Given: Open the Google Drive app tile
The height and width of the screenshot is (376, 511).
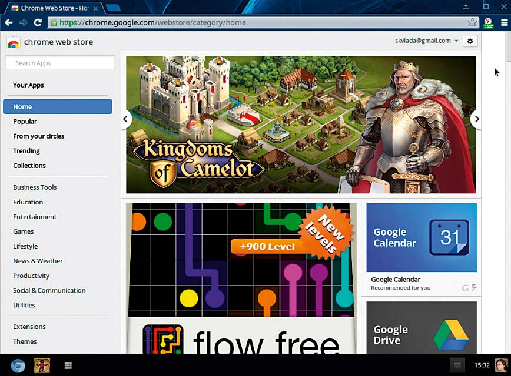Looking at the screenshot, I should 422,328.
